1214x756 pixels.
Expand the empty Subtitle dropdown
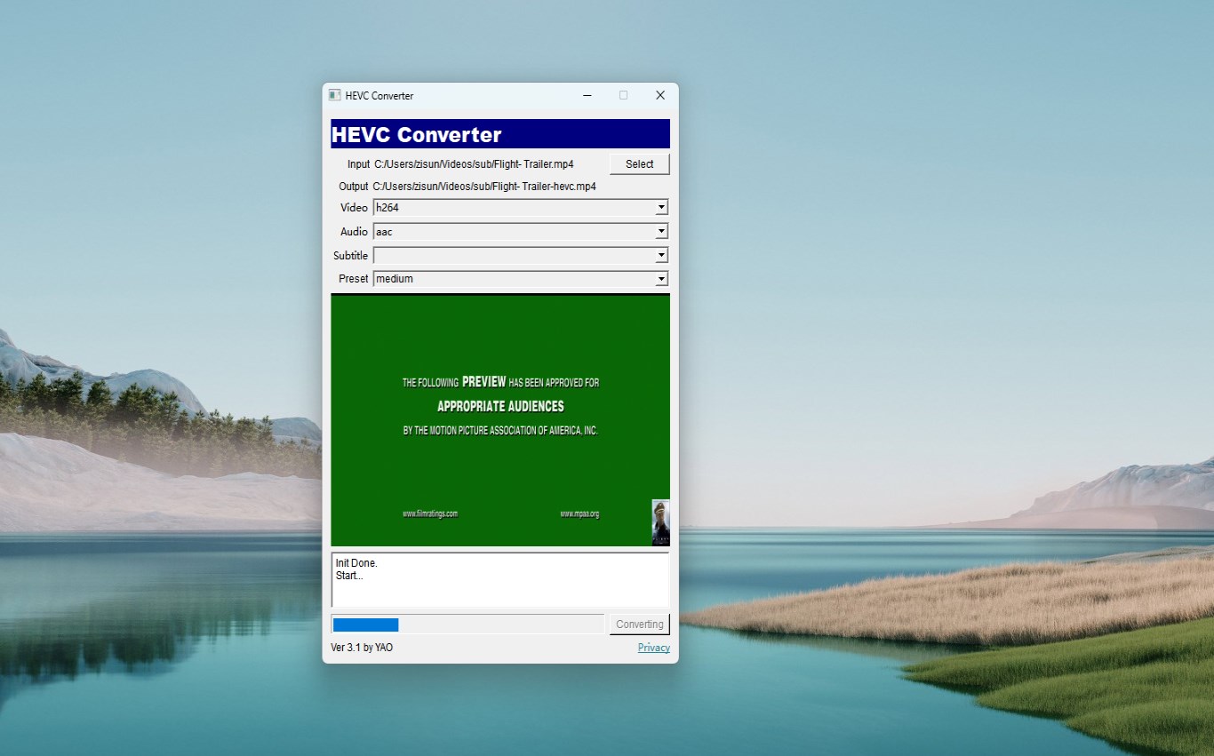point(661,255)
